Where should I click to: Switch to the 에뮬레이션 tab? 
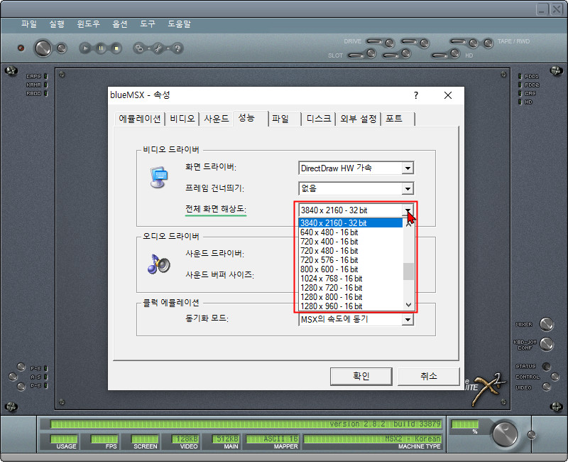140,119
